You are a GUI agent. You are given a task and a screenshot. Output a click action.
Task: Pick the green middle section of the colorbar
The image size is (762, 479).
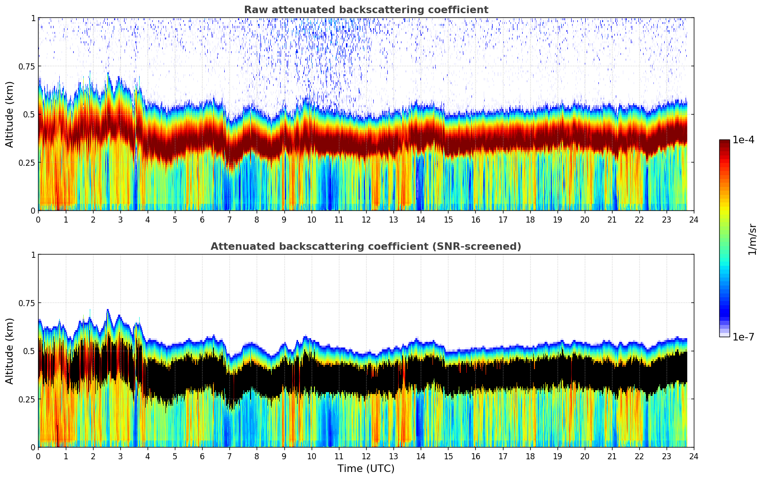(x=724, y=239)
